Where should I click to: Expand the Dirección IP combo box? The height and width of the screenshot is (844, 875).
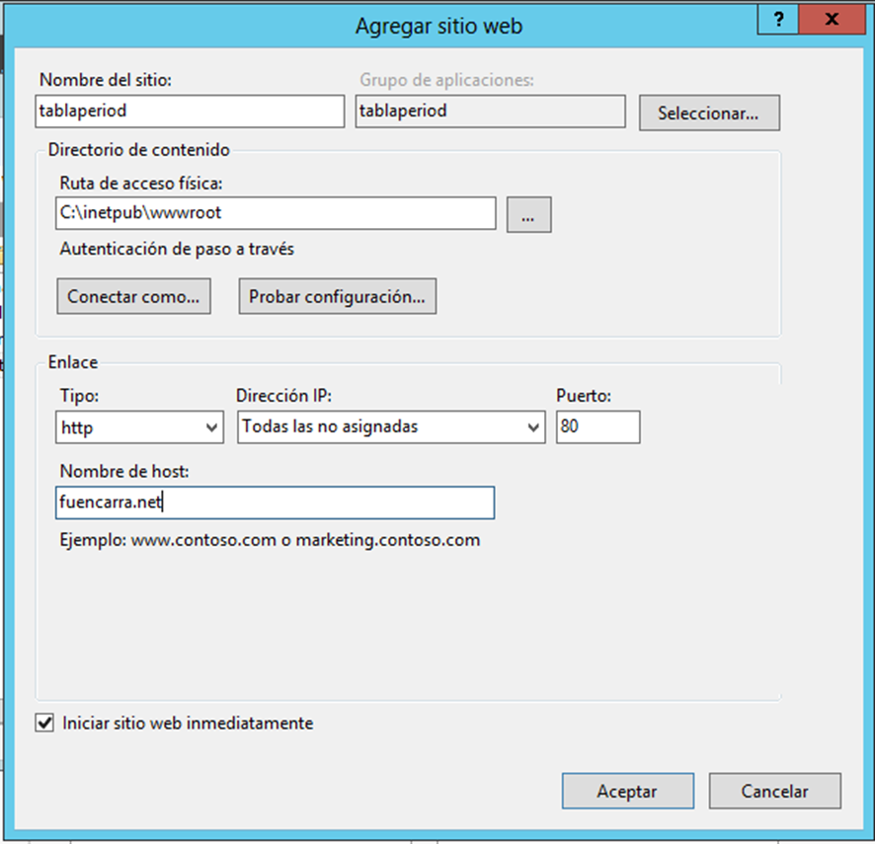pos(391,427)
